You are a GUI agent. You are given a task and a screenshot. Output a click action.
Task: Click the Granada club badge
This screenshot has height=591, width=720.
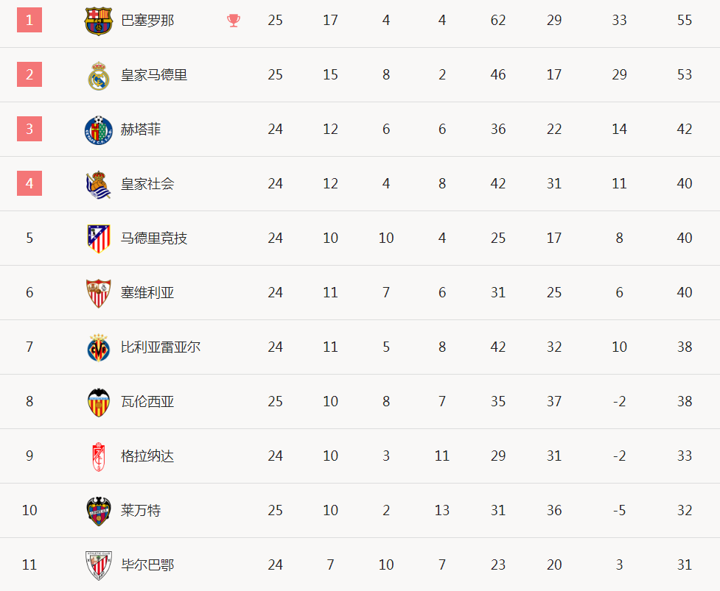(x=98, y=456)
